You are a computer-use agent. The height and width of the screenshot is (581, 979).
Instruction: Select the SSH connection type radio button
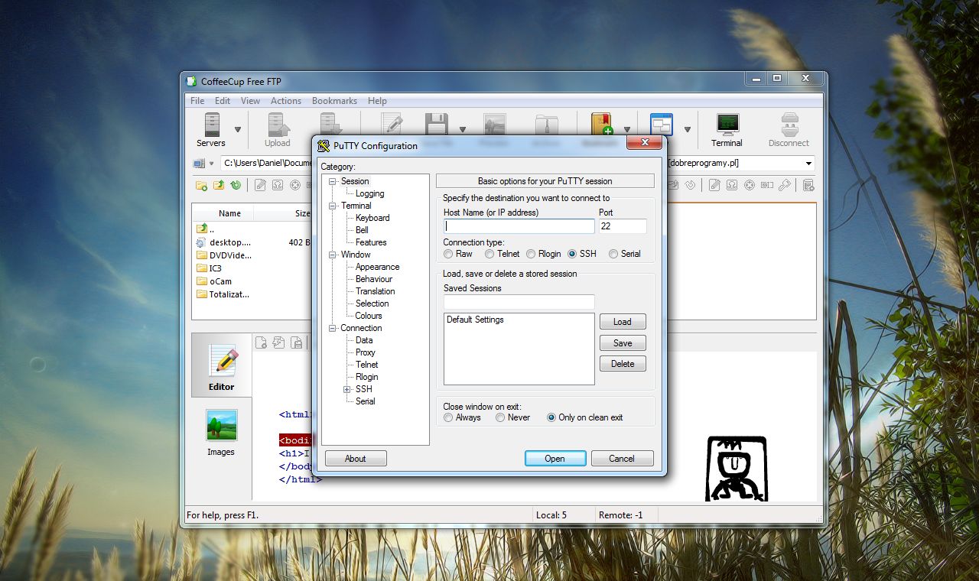(x=572, y=254)
